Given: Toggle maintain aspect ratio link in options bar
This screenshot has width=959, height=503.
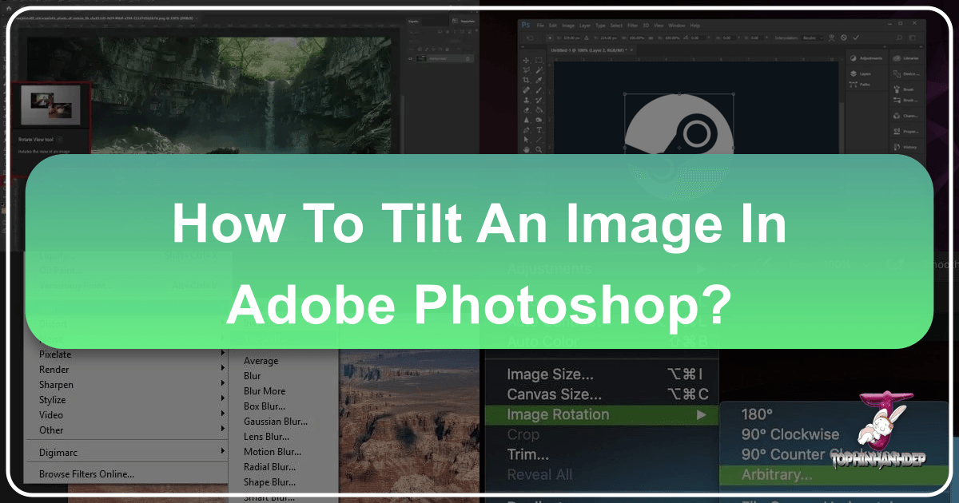Looking at the screenshot, I should [x=650, y=38].
